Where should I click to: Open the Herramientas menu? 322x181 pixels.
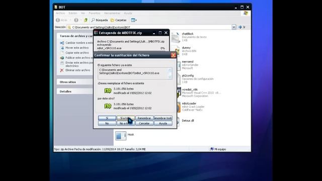[112, 13]
